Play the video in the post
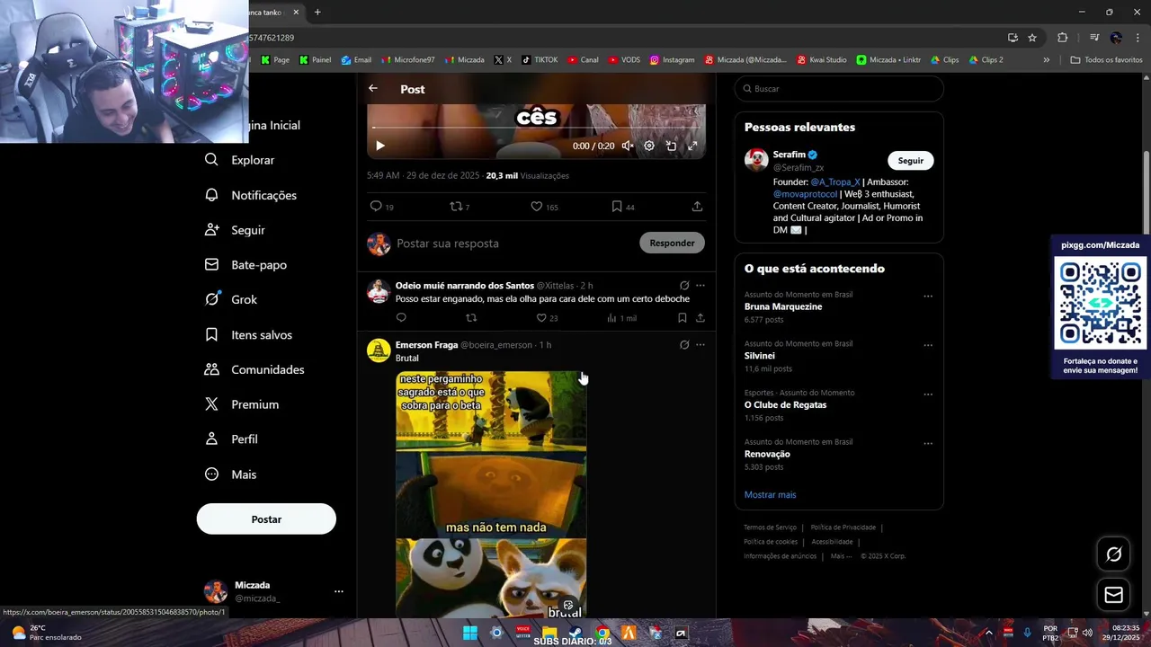The image size is (1151, 647). click(x=380, y=146)
